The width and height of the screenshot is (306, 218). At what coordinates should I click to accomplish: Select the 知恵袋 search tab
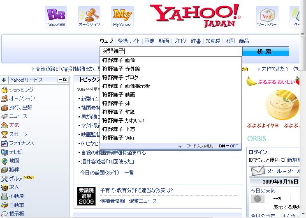click(x=213, y=41)
